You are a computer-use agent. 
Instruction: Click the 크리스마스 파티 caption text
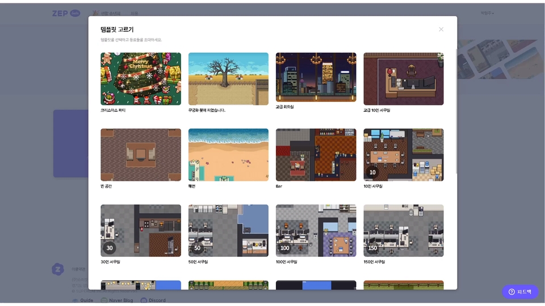pyautogui.click(x=113, y=110)
